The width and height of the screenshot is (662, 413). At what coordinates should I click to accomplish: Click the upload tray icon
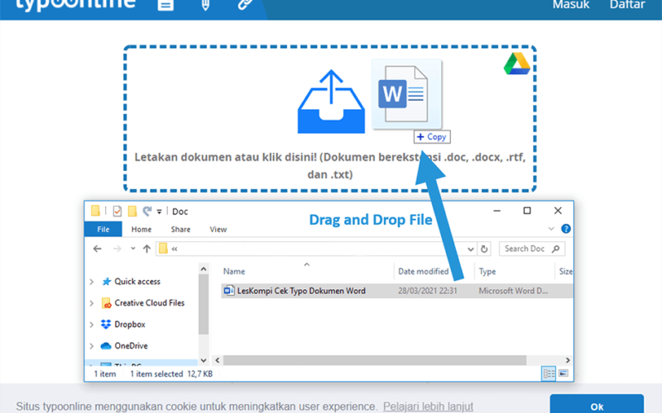point(331,102)
